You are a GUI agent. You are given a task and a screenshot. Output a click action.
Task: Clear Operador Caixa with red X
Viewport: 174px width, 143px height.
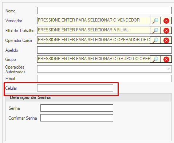166,40
